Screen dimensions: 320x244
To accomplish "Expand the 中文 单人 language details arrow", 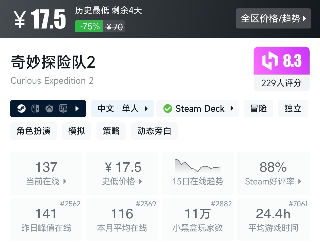I will click(146, 109).
